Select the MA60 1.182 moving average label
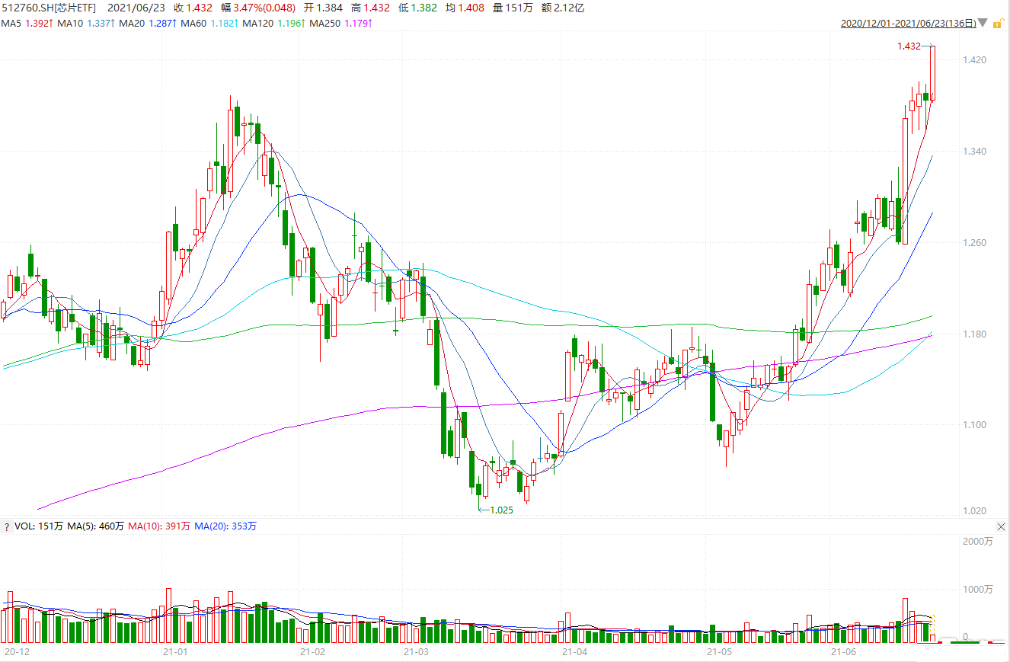This screenshot has width=1010, height=662. pos(208,24)
